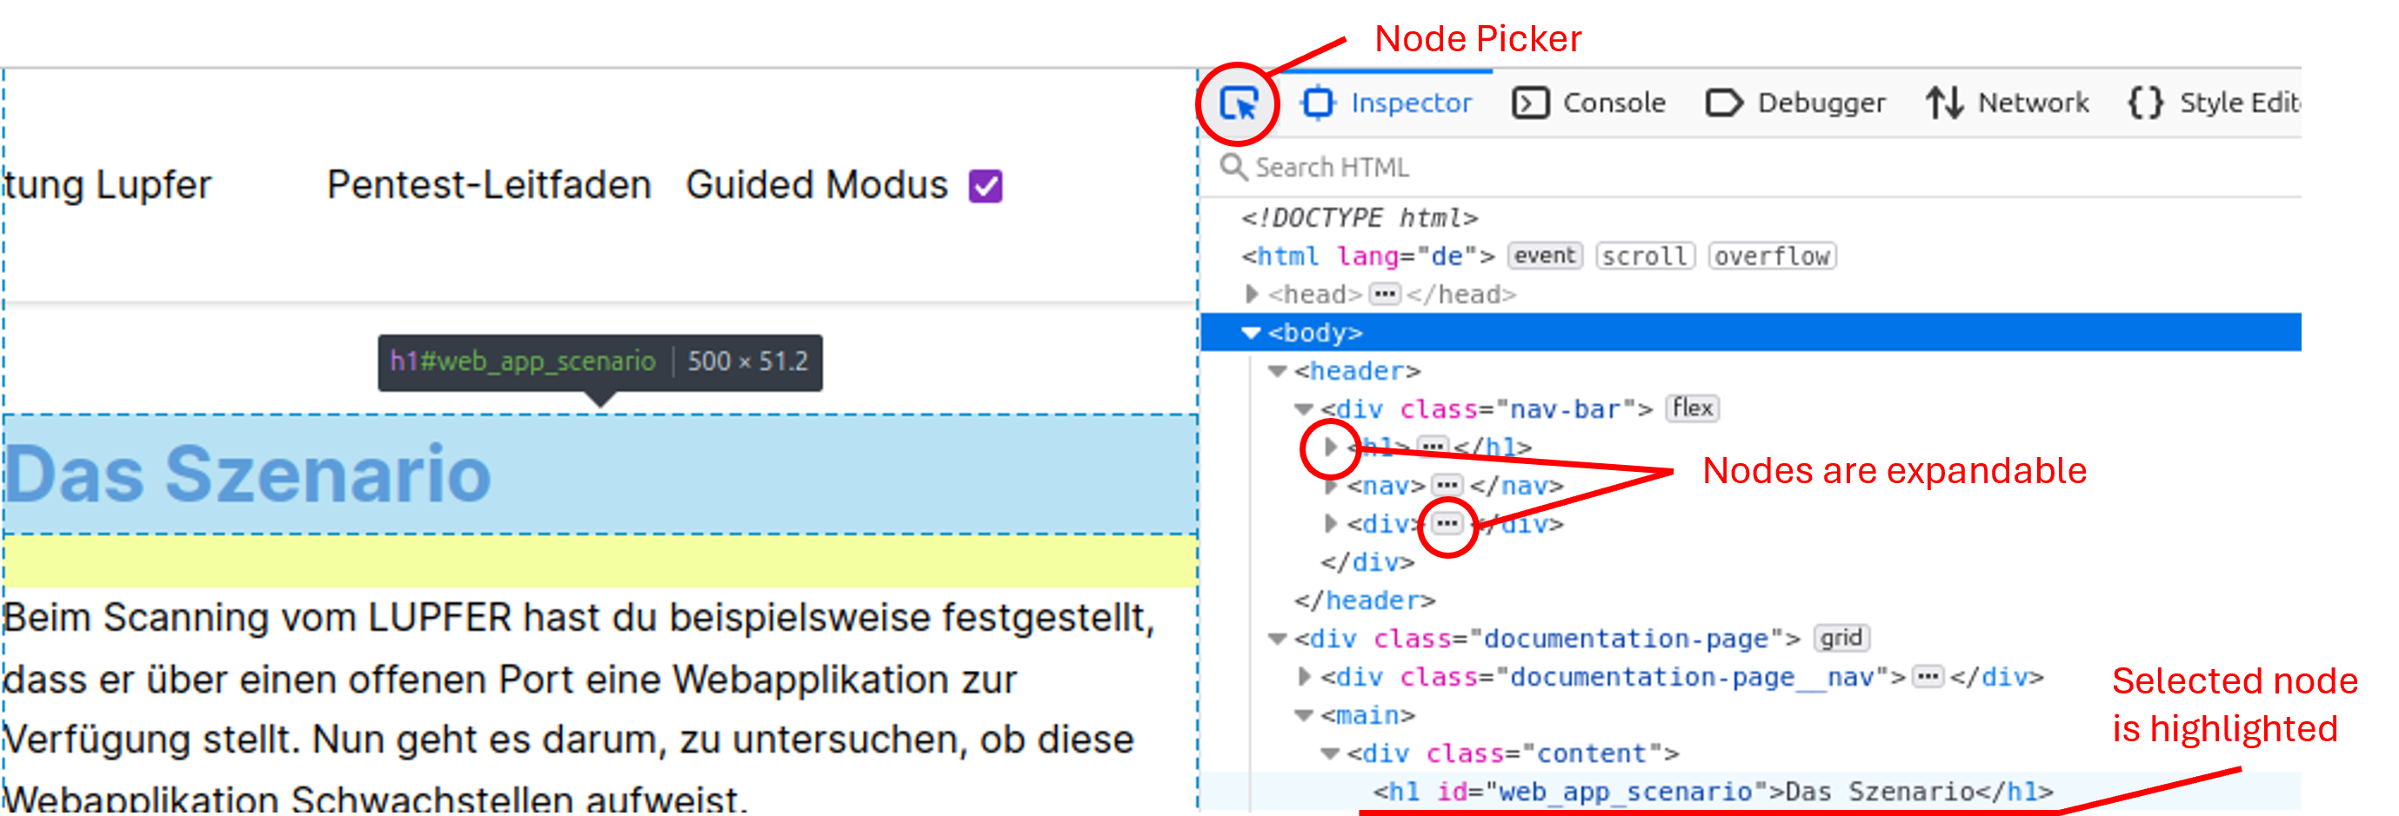Switch to the Console tab
Image resolution: width=2399 pixels, height=816 pixels.
click(1613, 103)
